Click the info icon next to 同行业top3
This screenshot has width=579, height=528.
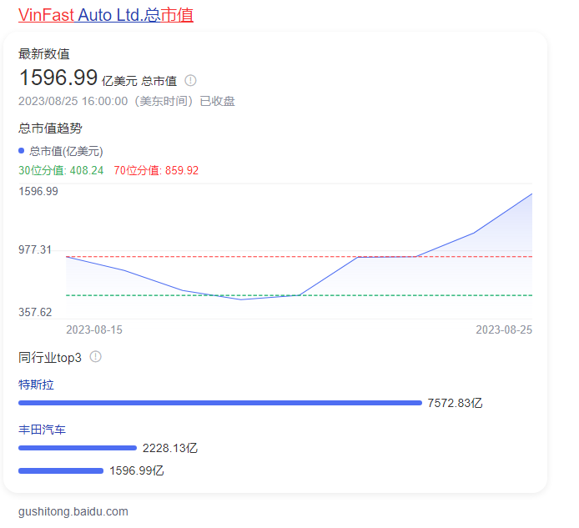point(96,357)
